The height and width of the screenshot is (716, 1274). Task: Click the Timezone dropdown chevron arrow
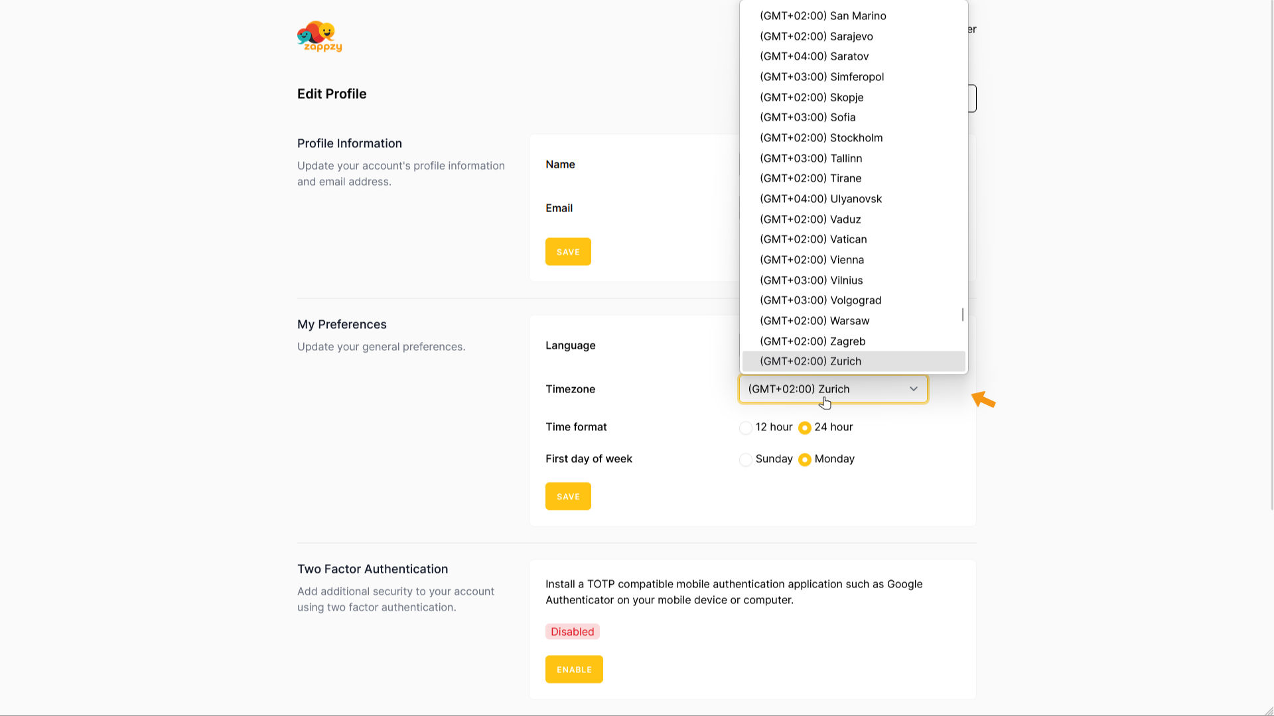(x=913, y=389)
